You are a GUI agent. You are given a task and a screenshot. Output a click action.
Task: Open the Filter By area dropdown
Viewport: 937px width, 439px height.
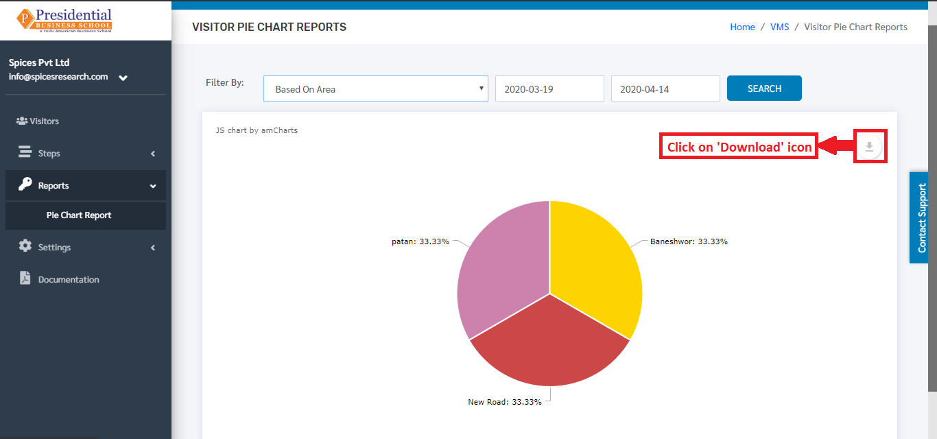click(376, 88)
